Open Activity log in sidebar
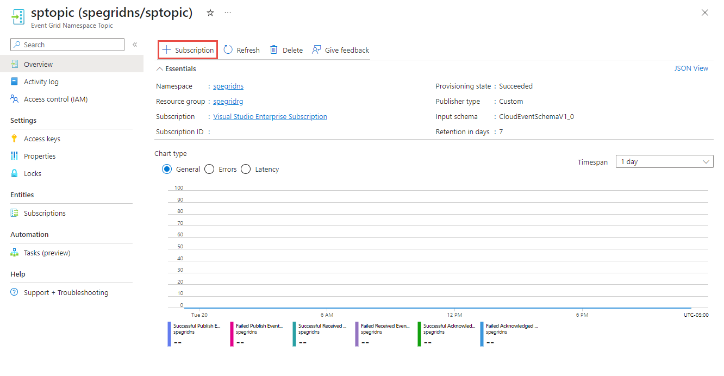 pos(41,82)
